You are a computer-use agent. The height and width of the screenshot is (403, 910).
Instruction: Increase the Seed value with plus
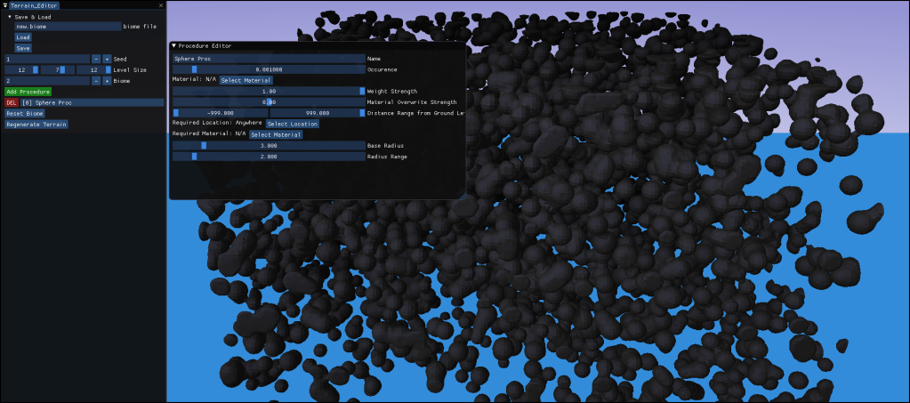pos(107,59)
